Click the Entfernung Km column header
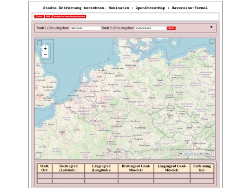 (x=202, y=168)
